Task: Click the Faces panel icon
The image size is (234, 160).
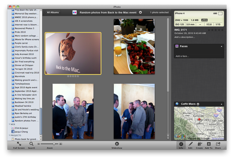Action: (177, 46)
